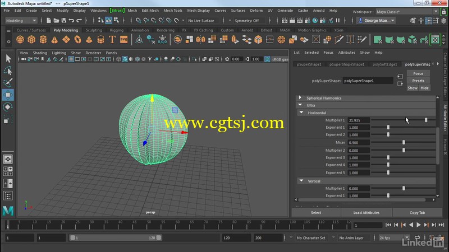Screen dimensions: 449x252
Task: Activate the Move tool
Action: pos(8,95)
